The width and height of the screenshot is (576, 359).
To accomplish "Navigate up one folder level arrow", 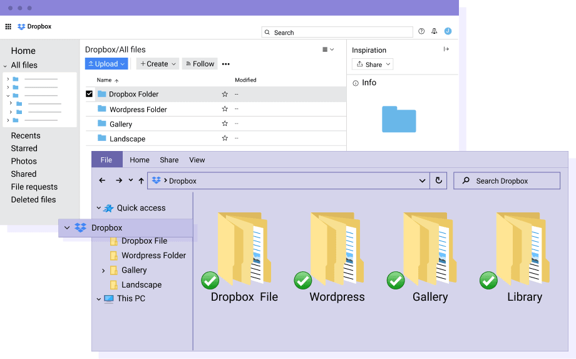I will [141, 180].
